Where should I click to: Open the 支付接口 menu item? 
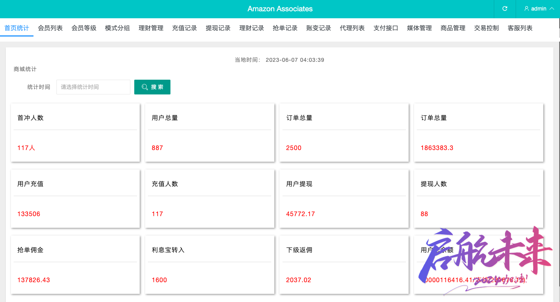386,28
